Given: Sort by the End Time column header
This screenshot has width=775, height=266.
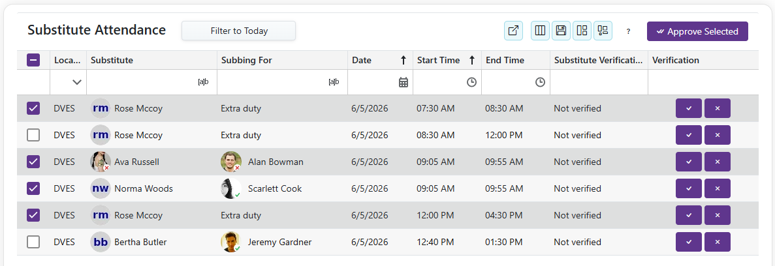Looking at the screenshot, I should 516,60.
